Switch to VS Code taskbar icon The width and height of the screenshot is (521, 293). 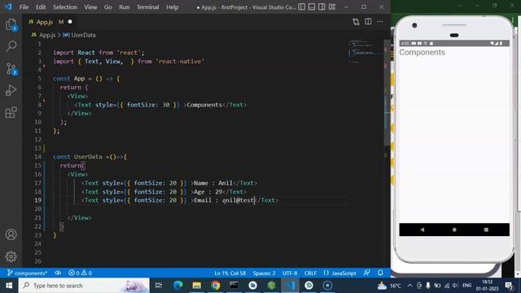pyautogui.click(x=290, y=286)
